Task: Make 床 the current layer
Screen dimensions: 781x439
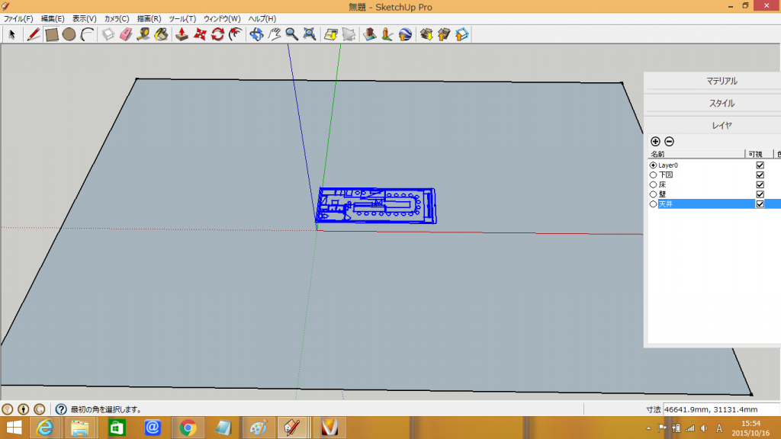Action: 653,184
